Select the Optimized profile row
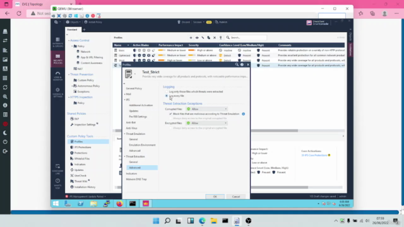This screenshot has width=404, height=227. [229, 55]
